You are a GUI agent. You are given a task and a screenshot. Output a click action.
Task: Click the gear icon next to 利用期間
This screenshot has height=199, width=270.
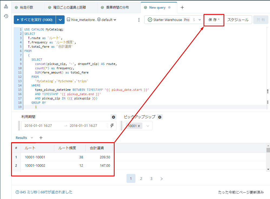(x=114, y=117)
